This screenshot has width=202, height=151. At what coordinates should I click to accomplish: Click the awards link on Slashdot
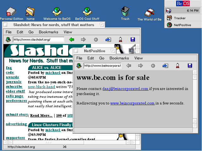12,77
